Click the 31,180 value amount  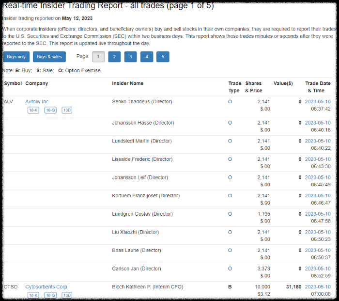click(293, 287)
